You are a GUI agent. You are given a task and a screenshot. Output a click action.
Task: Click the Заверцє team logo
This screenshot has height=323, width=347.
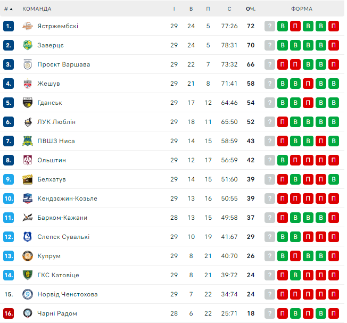[x=28, y=45]
